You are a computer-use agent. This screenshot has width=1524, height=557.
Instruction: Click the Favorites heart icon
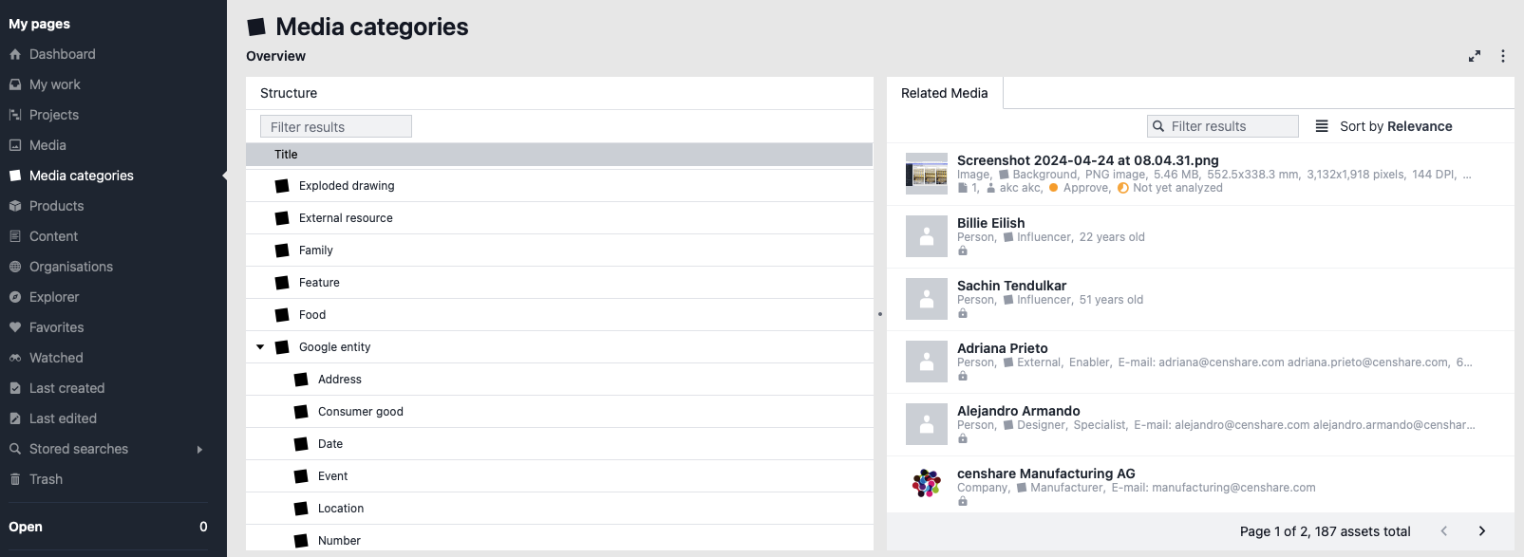15,327
